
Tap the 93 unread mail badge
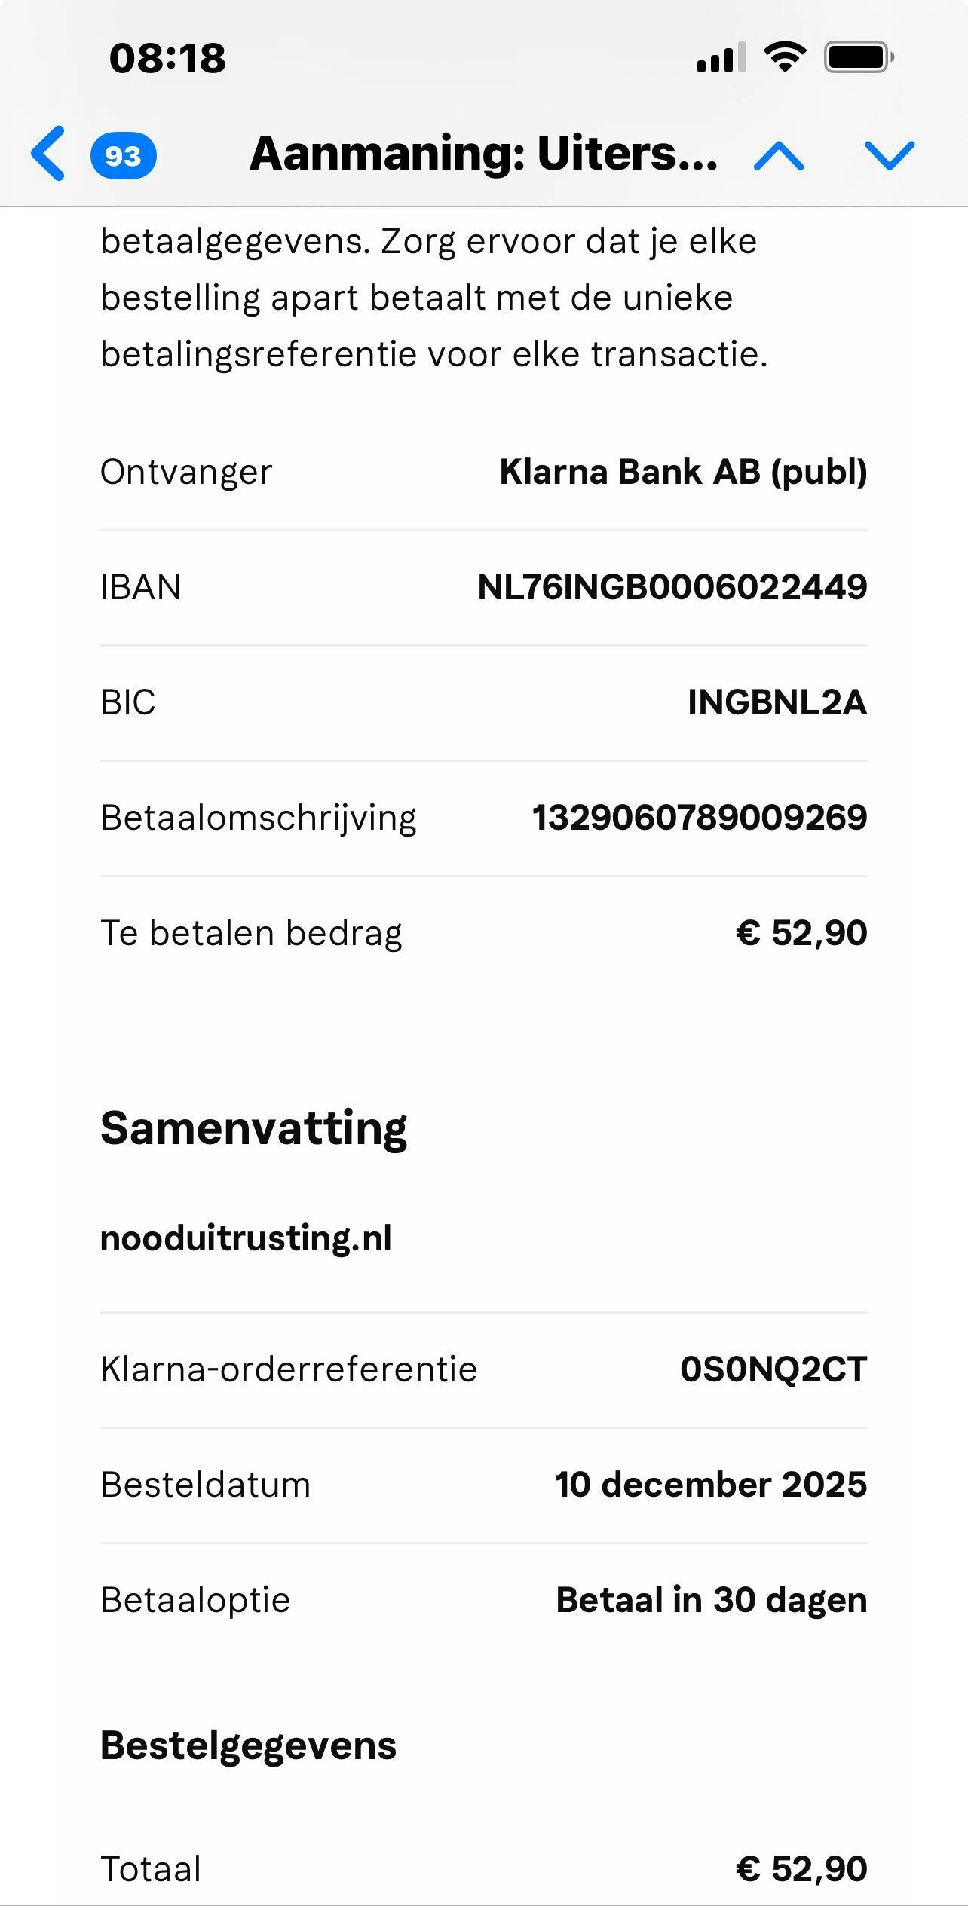click(123, 156)
